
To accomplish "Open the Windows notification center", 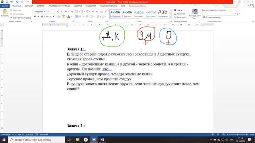I will tap(249, 139).
